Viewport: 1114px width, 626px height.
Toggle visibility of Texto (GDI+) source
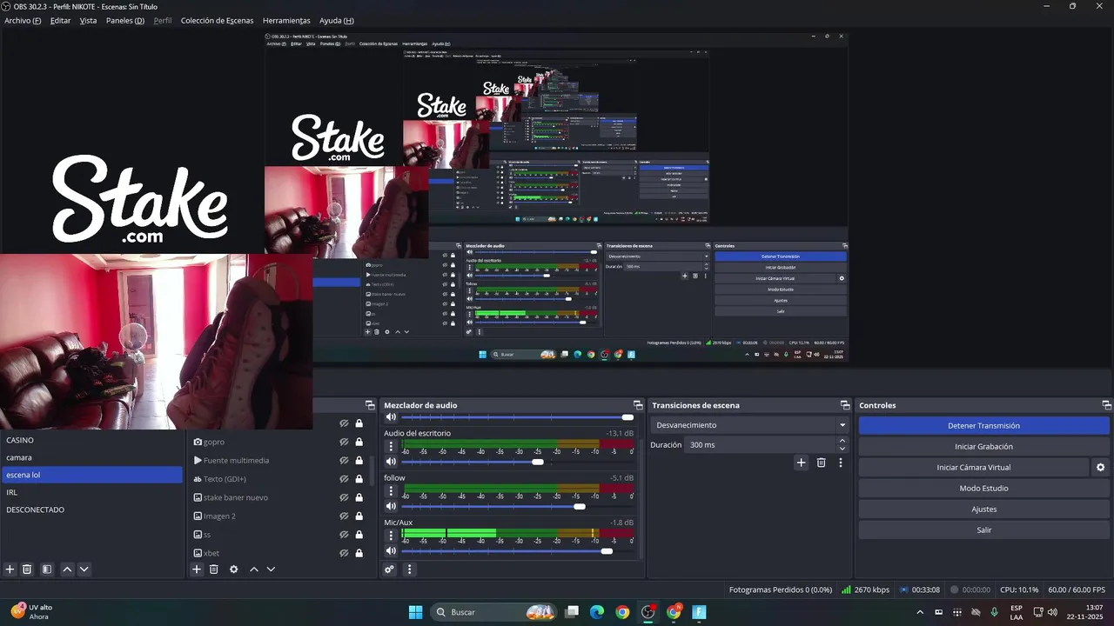(x=345, y=479)
